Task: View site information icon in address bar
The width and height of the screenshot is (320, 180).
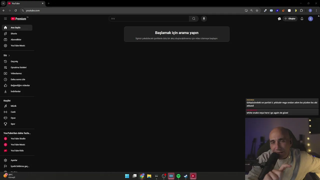Action: [x=23, y=10]
